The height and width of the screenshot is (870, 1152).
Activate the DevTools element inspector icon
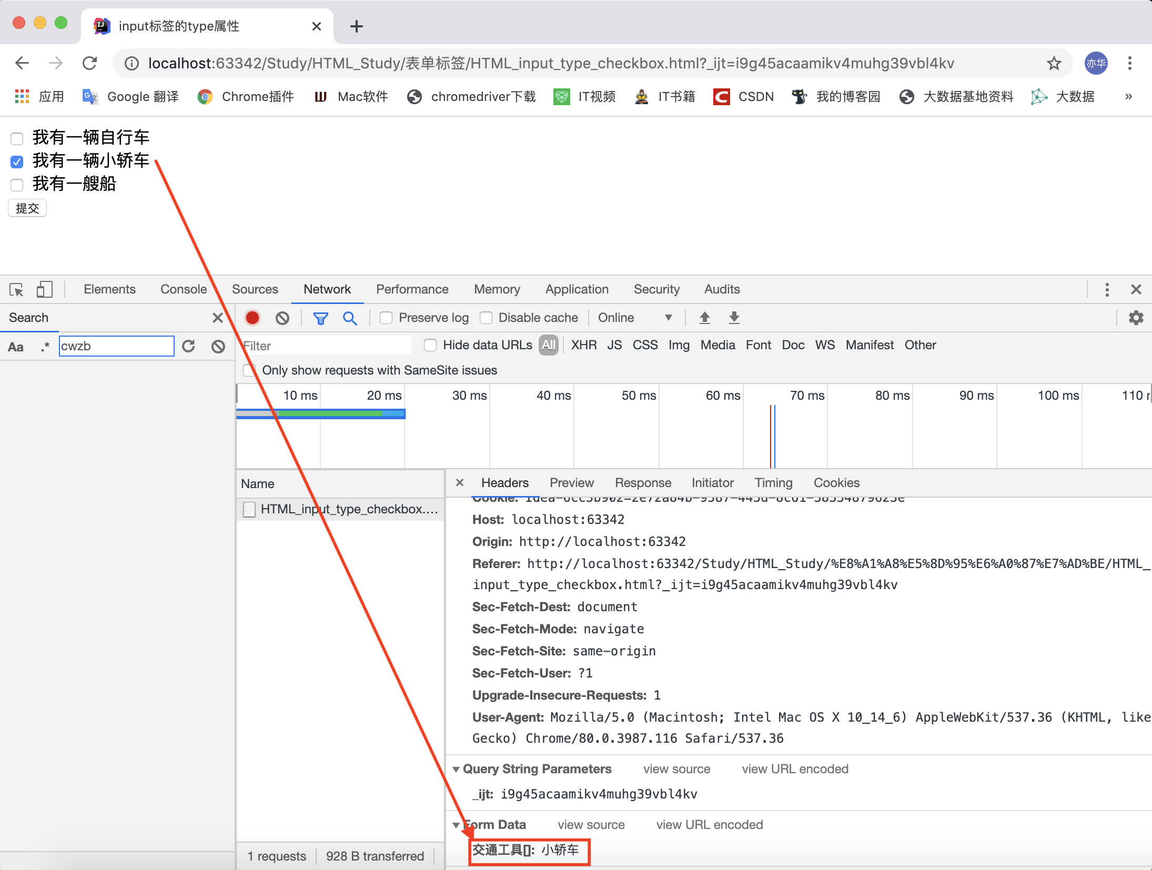coord(16,289)
